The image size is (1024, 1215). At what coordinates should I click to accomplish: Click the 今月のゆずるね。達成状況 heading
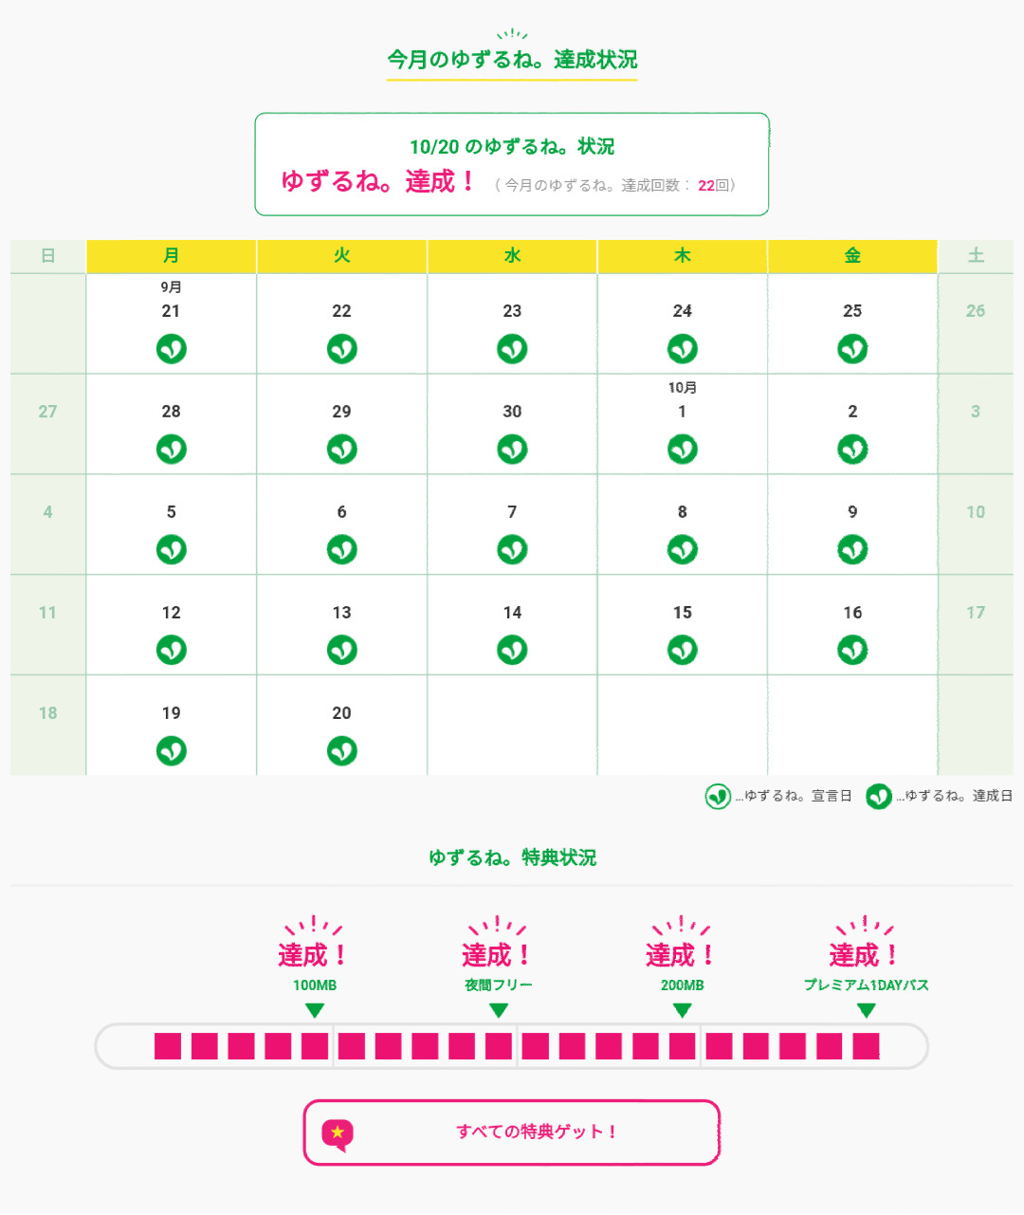[x=512, y=60]
